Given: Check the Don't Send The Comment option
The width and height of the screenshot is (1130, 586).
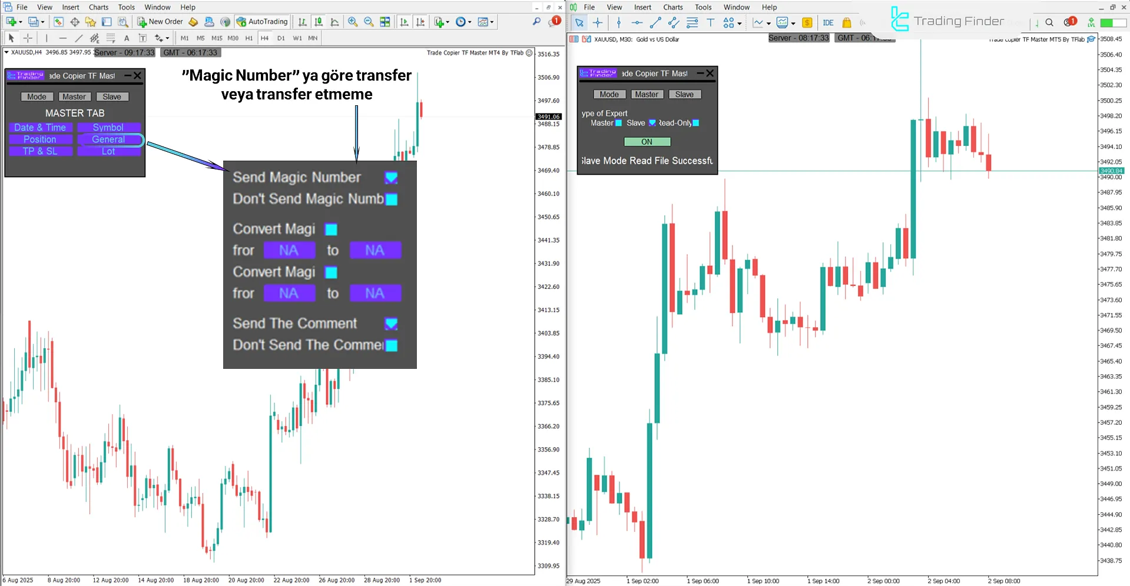Looking at the screenshot, I should (392, 345).
